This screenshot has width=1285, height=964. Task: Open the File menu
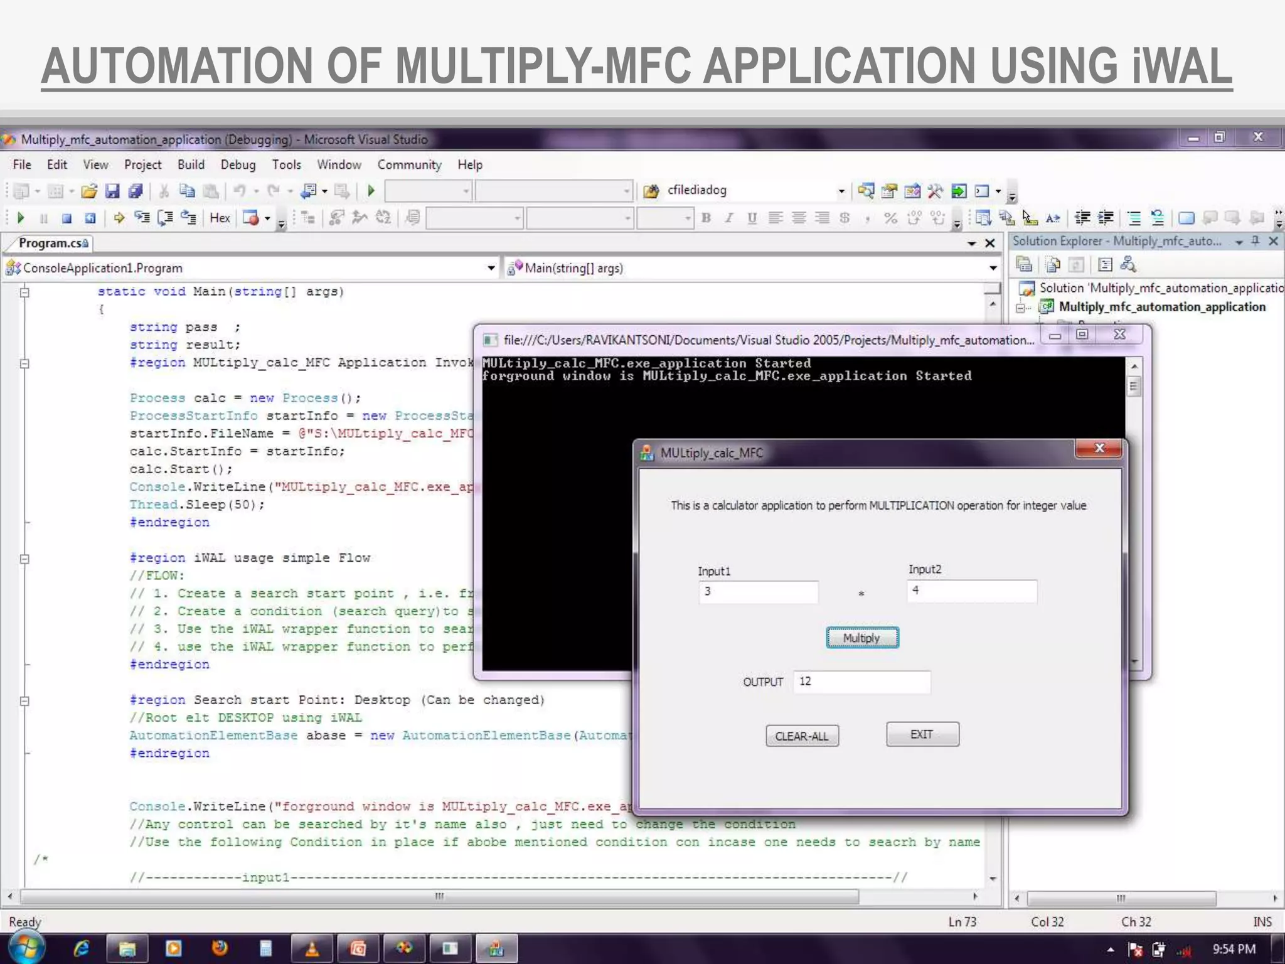coord(22,164)
